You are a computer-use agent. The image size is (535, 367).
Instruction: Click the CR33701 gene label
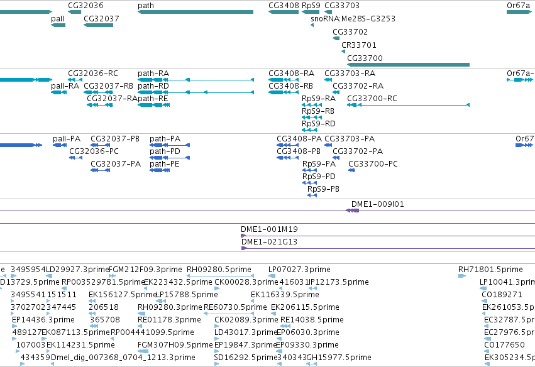(358, 45)
